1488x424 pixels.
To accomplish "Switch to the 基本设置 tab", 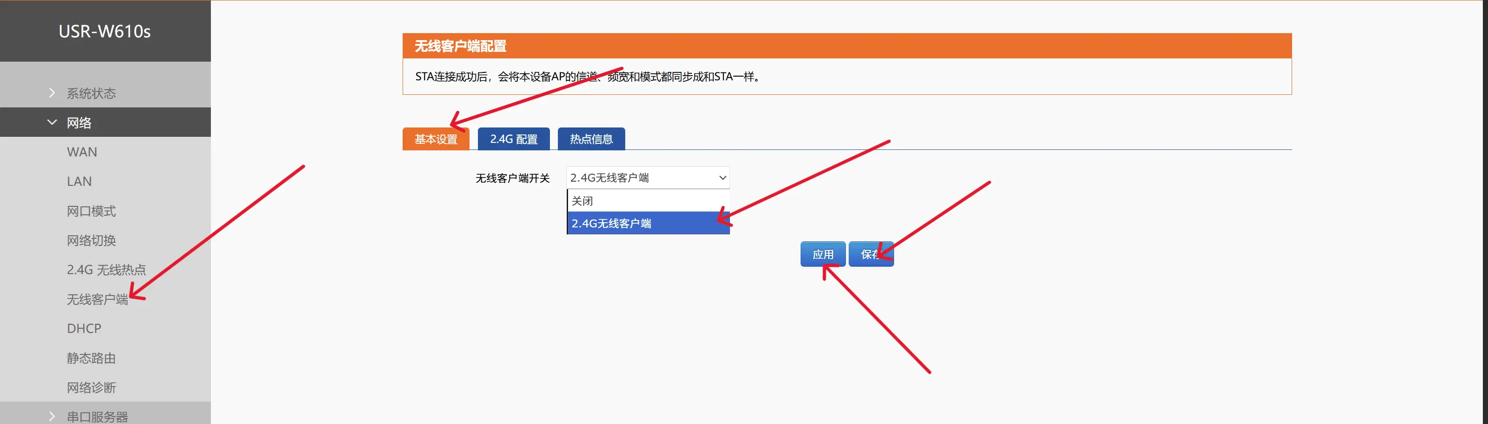I will point(436,139).
